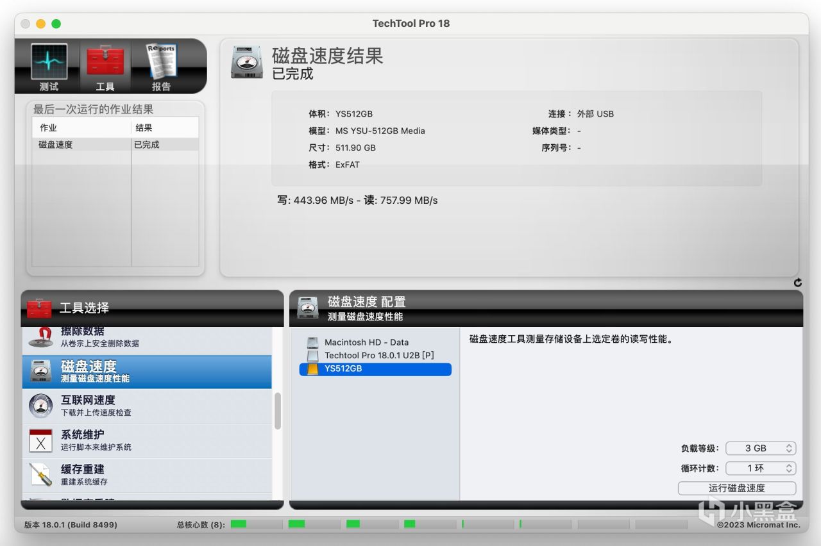Click the 序列号 label
Image resolution: width=821 pixels, height=546 pixels.
557,147
